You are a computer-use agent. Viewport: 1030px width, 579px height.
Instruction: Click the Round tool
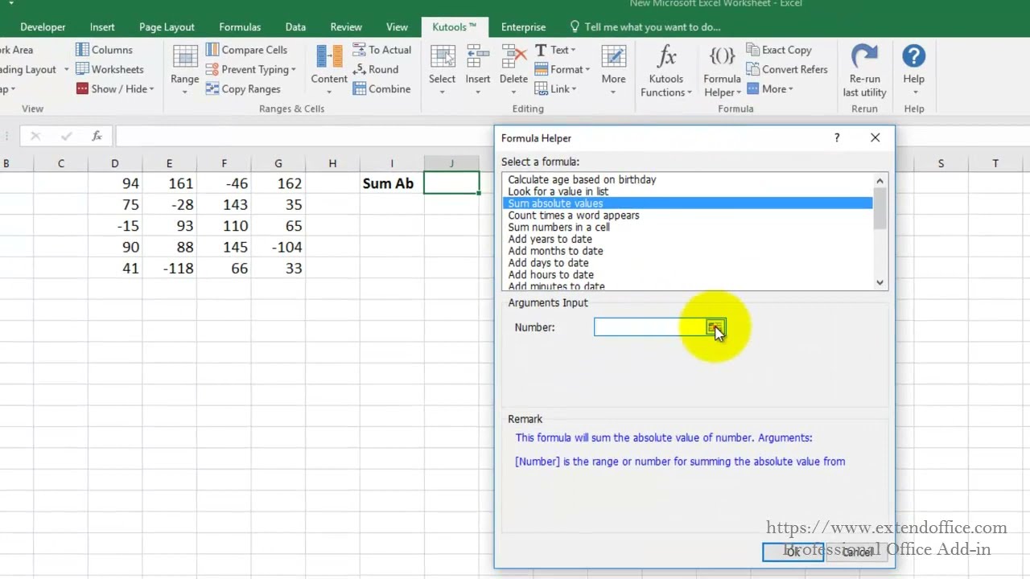(376, 69)
